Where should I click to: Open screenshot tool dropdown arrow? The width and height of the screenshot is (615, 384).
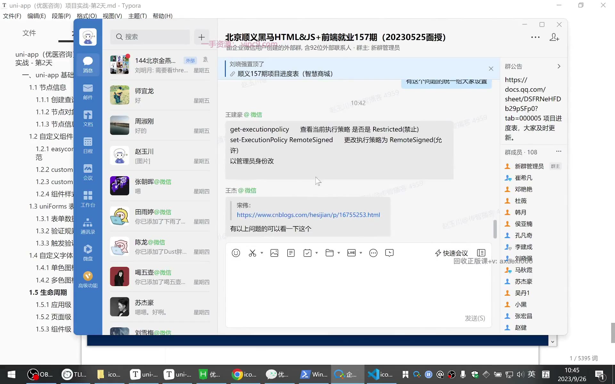(262, 253)
